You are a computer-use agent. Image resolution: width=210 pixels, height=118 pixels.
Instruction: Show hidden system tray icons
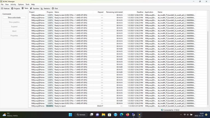click(181, 115)
